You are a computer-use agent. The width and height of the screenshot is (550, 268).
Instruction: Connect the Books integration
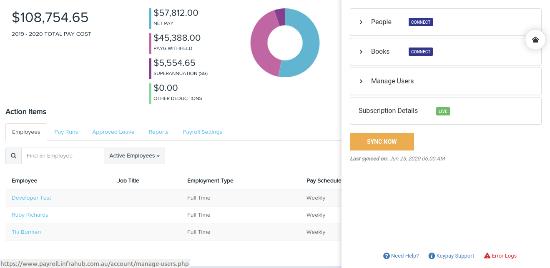[420, 52]
